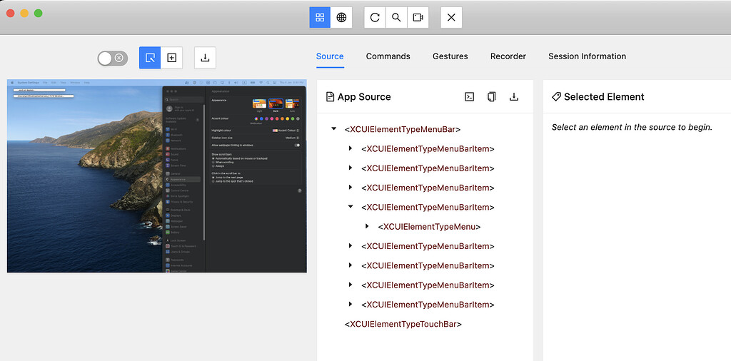Screen dimensions: 731x361
Task: Choose the tap by coordinates plus tool
Action: coord(171,58)
